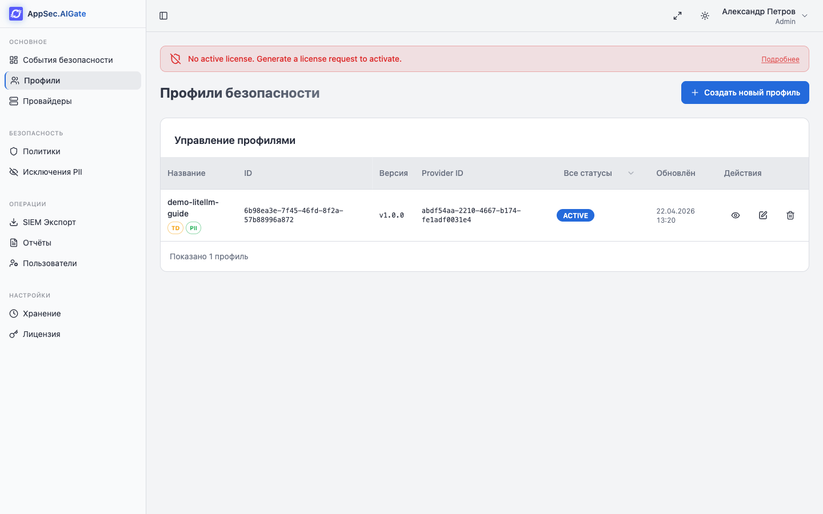This screenshot has width=823, height=514.
Task: Click the Обновлён column header
Action: tap(676, 173)
